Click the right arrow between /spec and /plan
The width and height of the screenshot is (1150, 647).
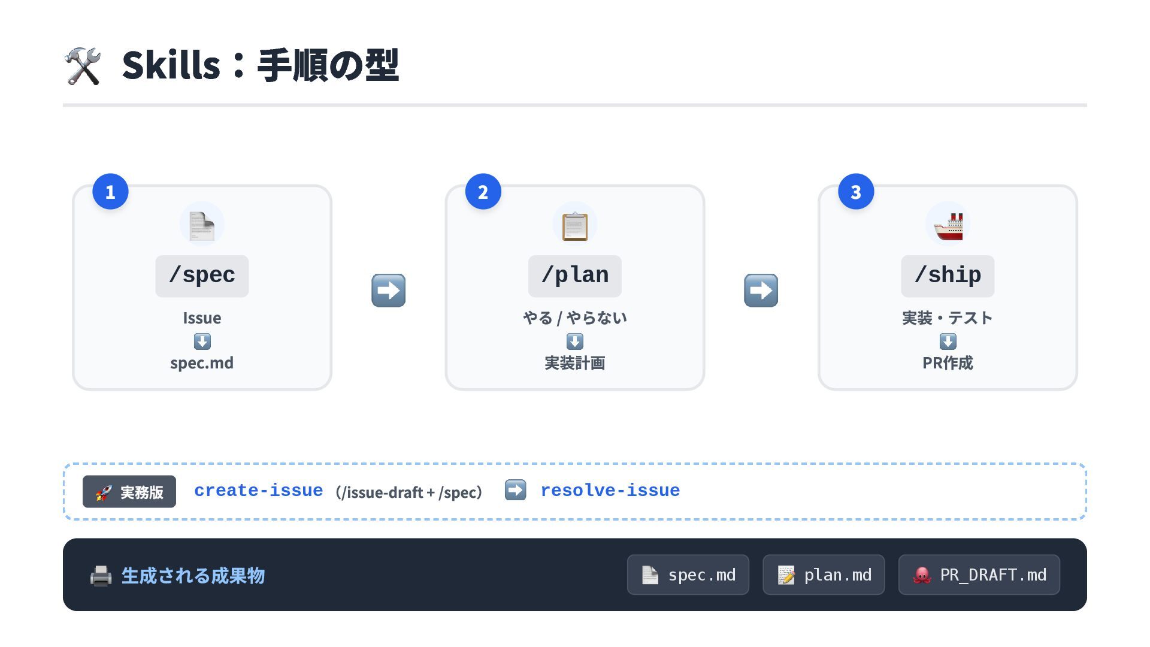point(388,291)
